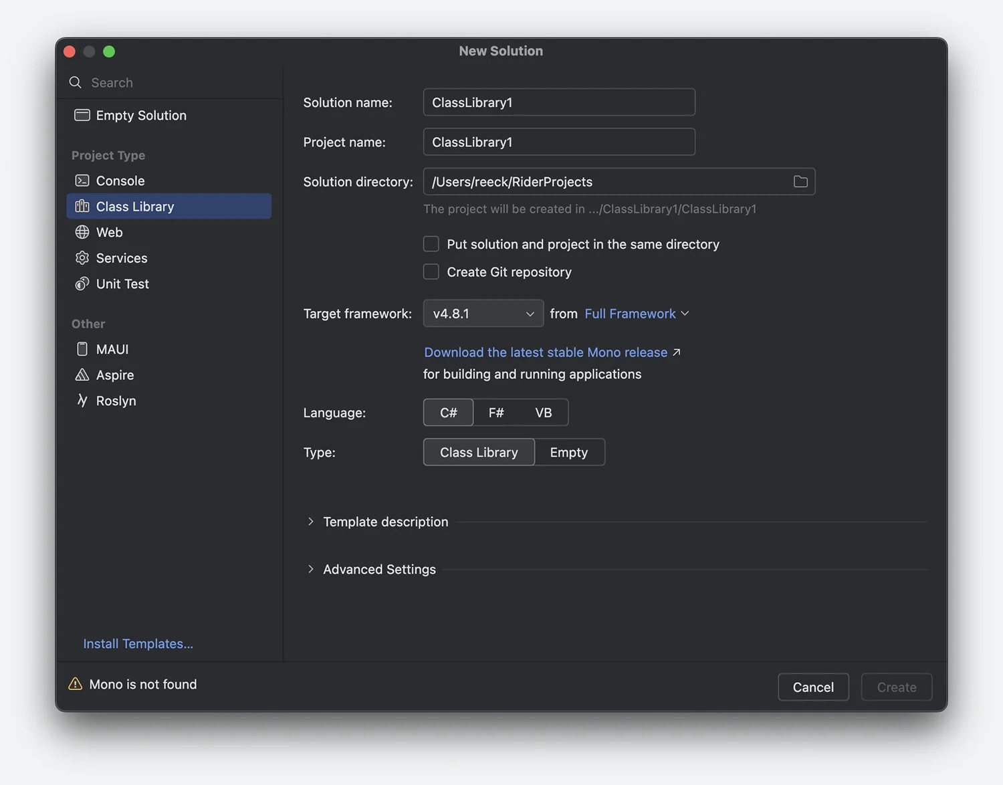Set project type to Empty

pyautogui.click(x=568, y=453)
